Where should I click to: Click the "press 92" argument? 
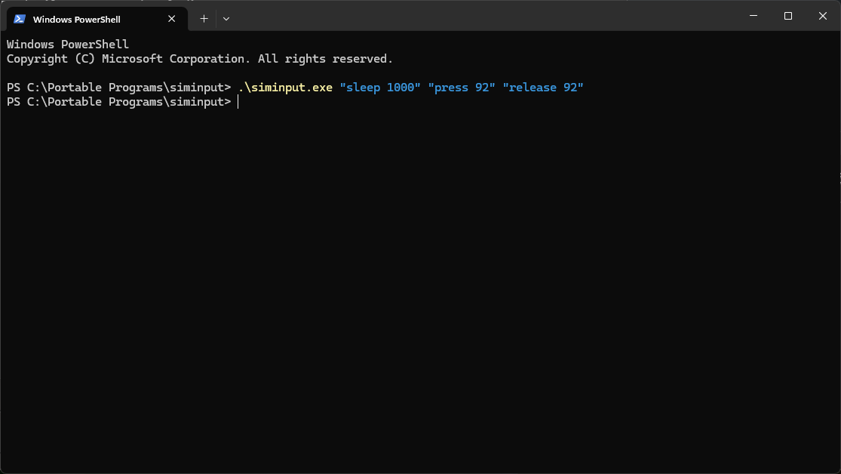tap(462, 88)
